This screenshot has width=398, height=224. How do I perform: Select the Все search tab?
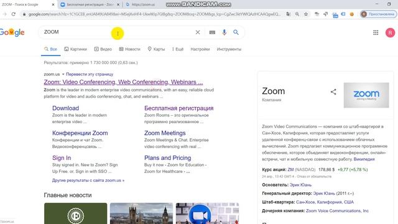50,49
